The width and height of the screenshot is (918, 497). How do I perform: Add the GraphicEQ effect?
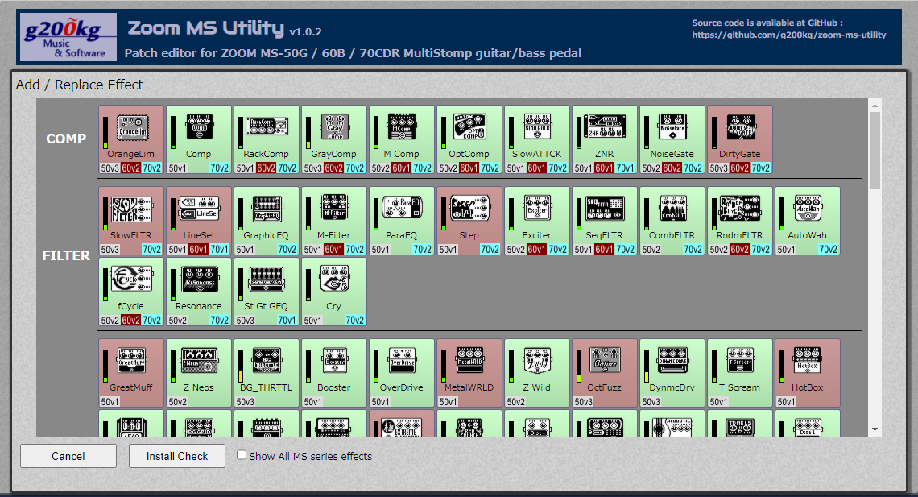click(267, 221)
